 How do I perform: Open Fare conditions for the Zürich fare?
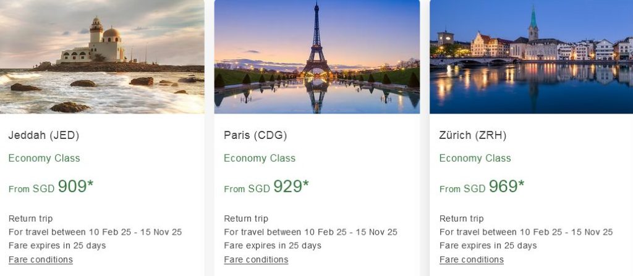472,259
